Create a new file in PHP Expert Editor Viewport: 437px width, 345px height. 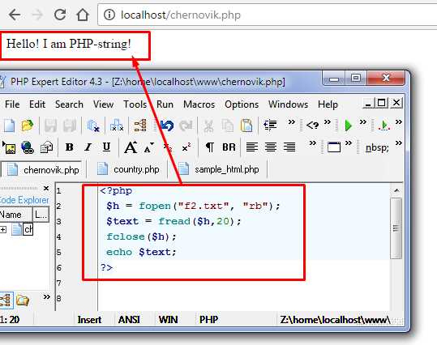9,126
